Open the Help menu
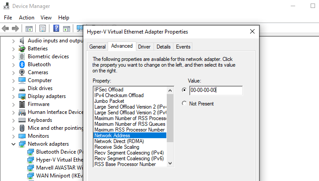The width and height of the screenshot is (319, 181). (x=64, y=18)
